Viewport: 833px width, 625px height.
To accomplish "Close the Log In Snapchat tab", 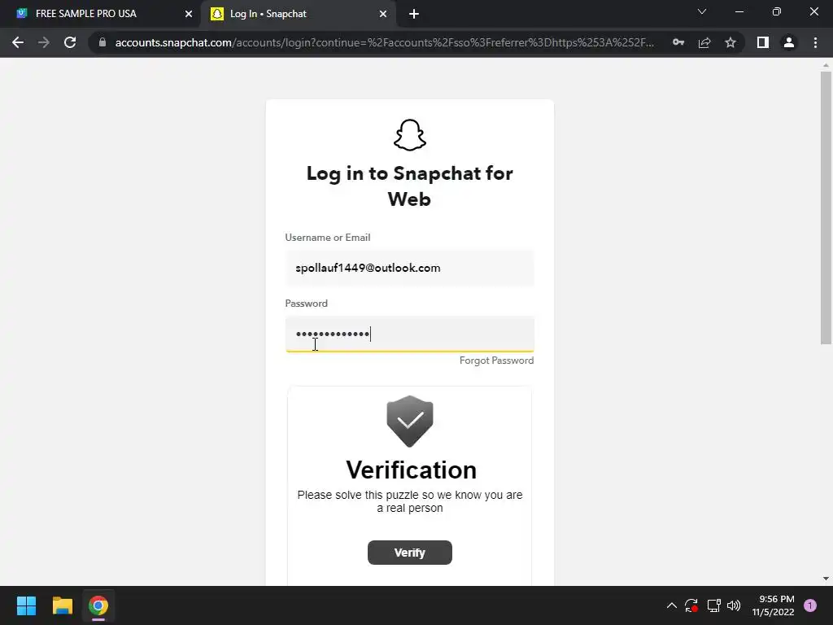I will (x=383, y=14).
